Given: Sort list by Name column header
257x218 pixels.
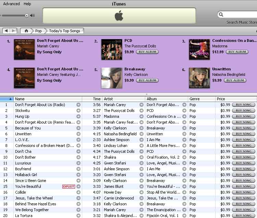Looking at the screenshot, I should (48, 99).
